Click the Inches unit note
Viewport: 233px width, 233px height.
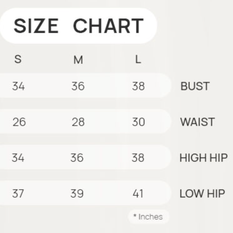click(148, 217)
